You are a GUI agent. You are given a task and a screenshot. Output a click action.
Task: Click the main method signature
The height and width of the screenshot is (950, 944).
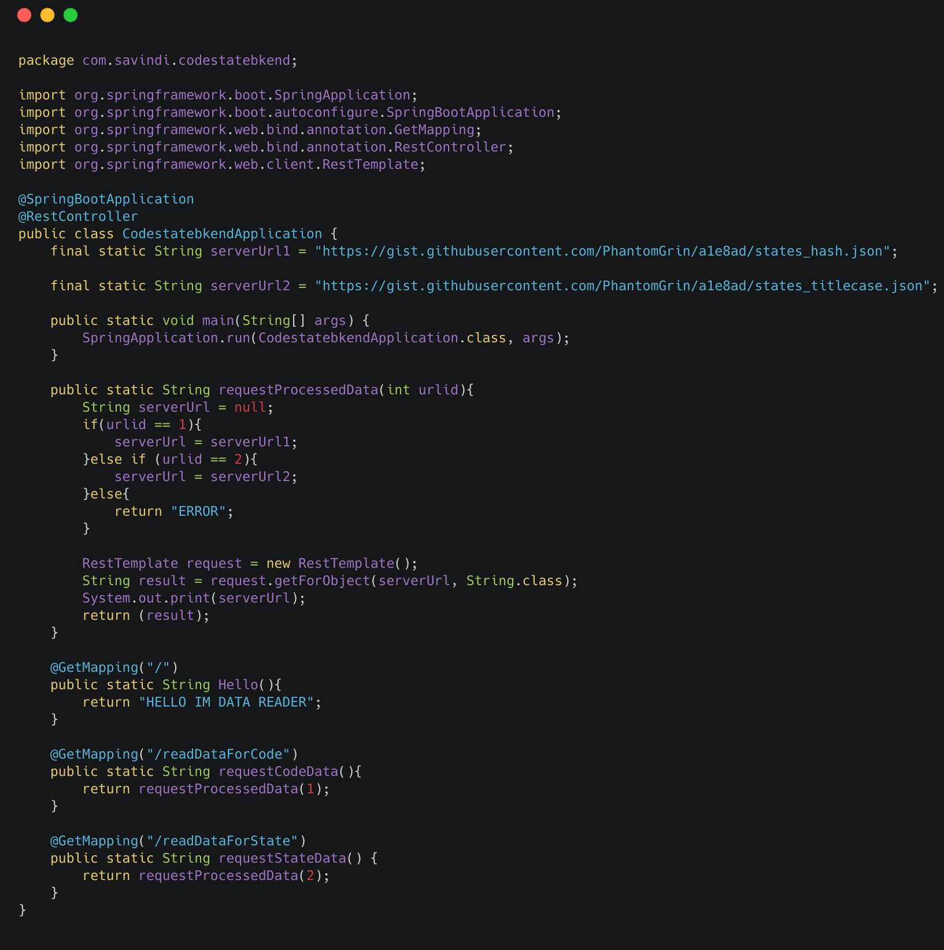pos(208,320)
